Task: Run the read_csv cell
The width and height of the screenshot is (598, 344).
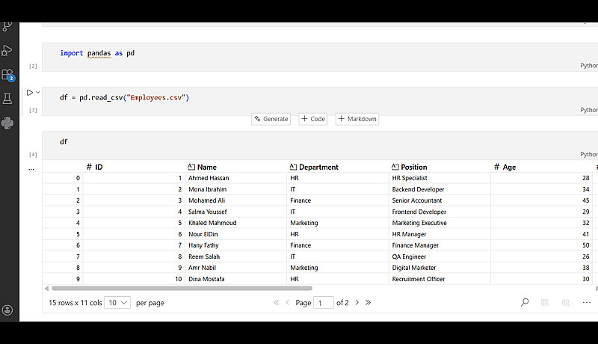Action: [x=30, y=93]
